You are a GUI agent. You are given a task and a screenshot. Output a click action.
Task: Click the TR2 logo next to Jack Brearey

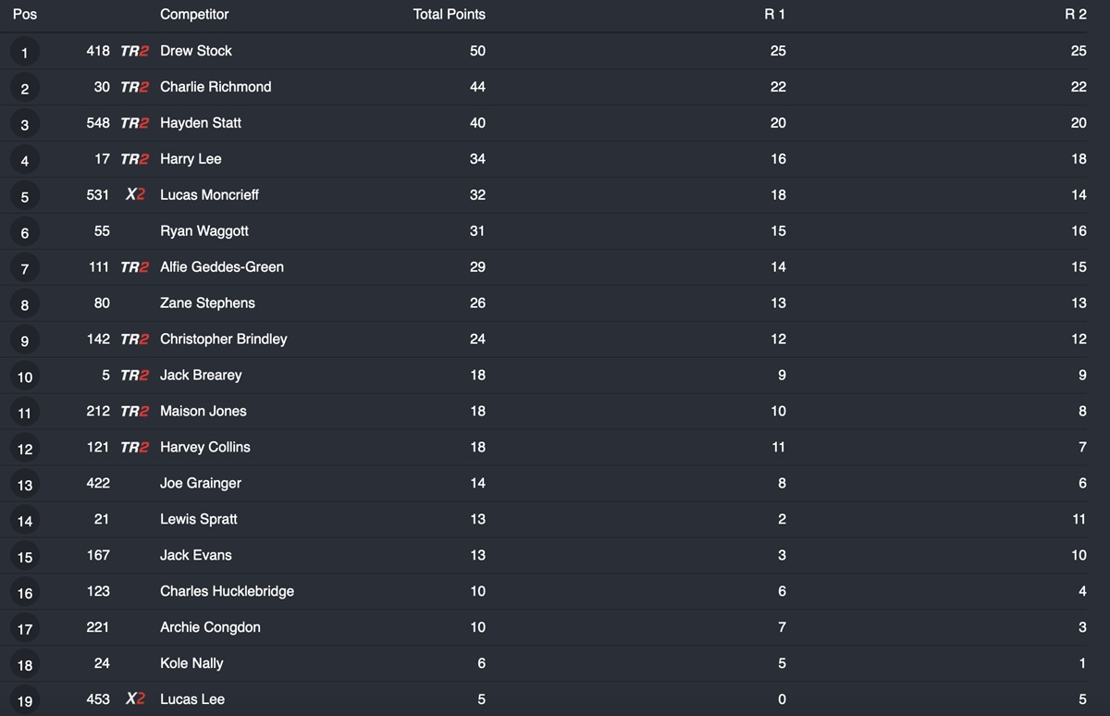pyautogui.click(x=134, y=376)
